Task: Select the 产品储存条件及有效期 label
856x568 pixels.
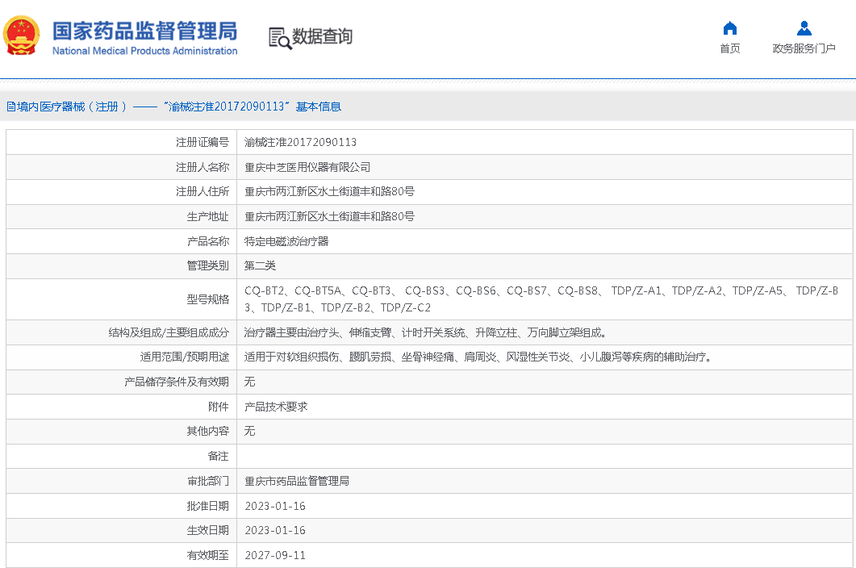Action: pos(177,382)
